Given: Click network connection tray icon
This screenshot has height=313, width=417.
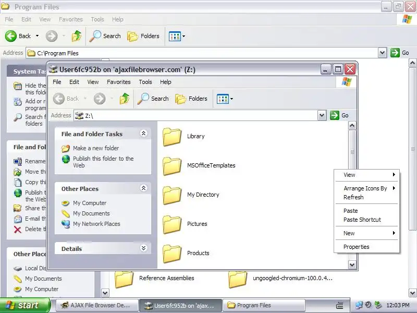Looking at the screenshot, I should (x=359, y=305).
